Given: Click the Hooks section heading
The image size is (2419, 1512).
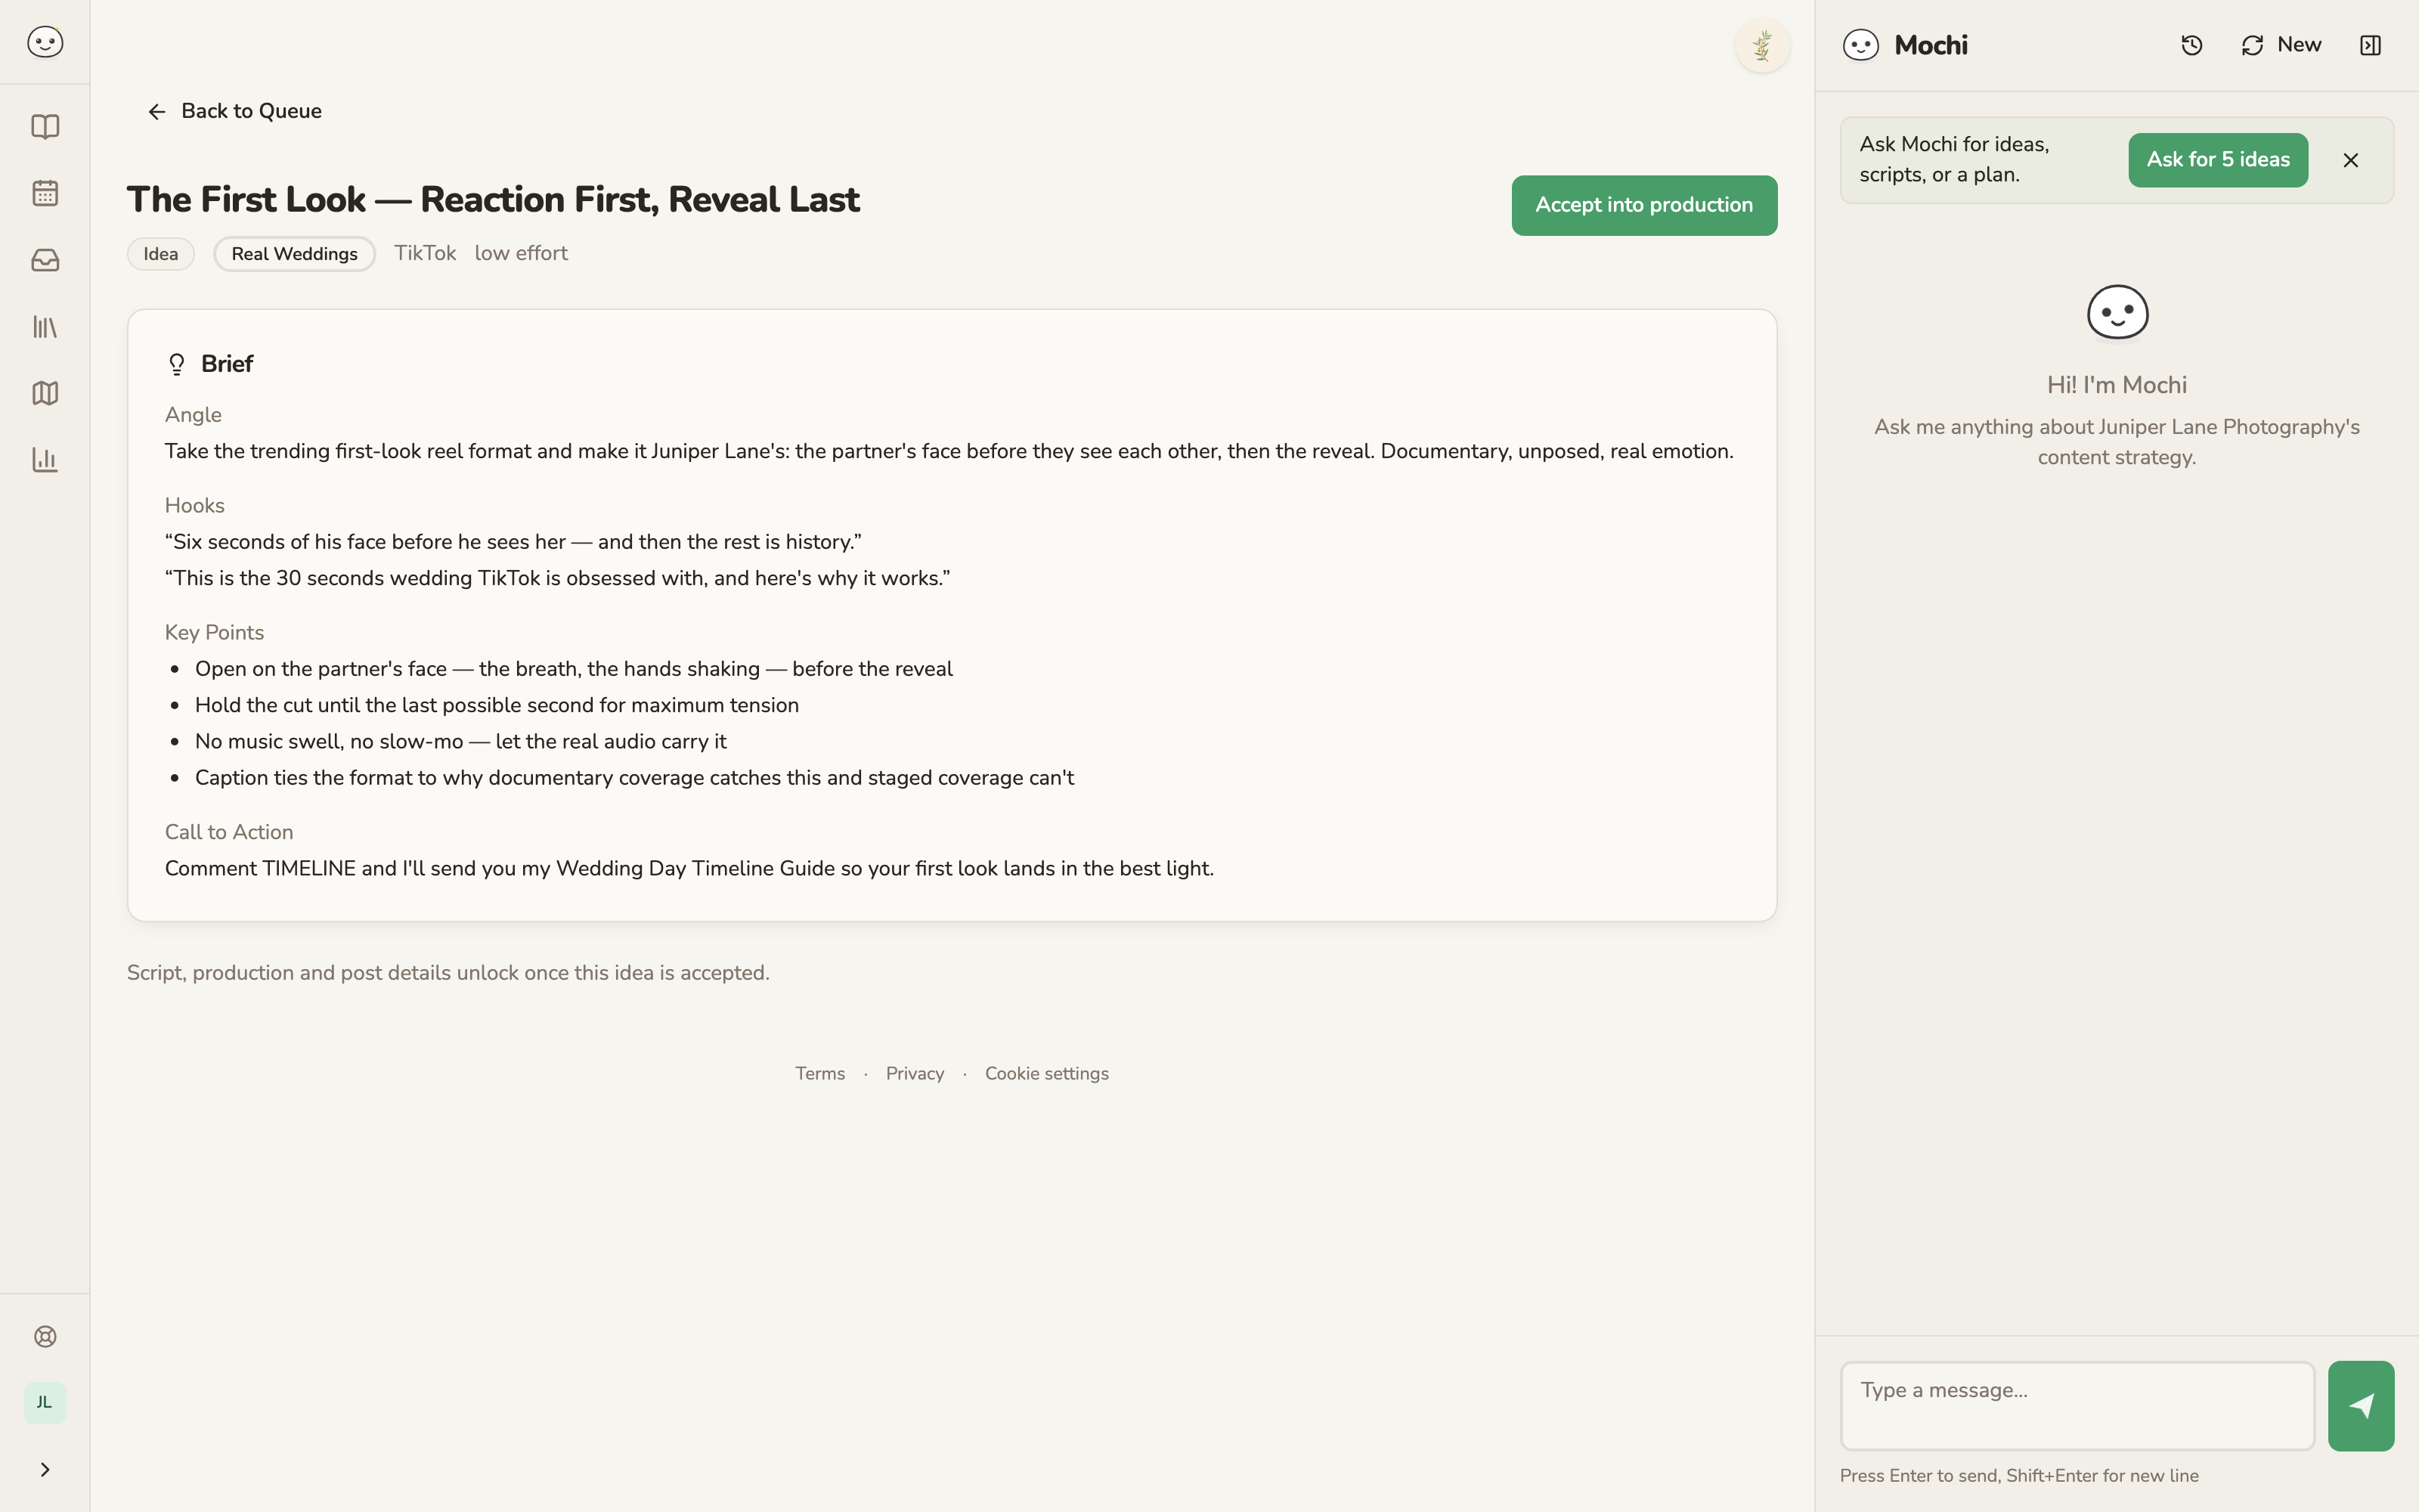Looking at the screenshot, I should tap(195, 505).
